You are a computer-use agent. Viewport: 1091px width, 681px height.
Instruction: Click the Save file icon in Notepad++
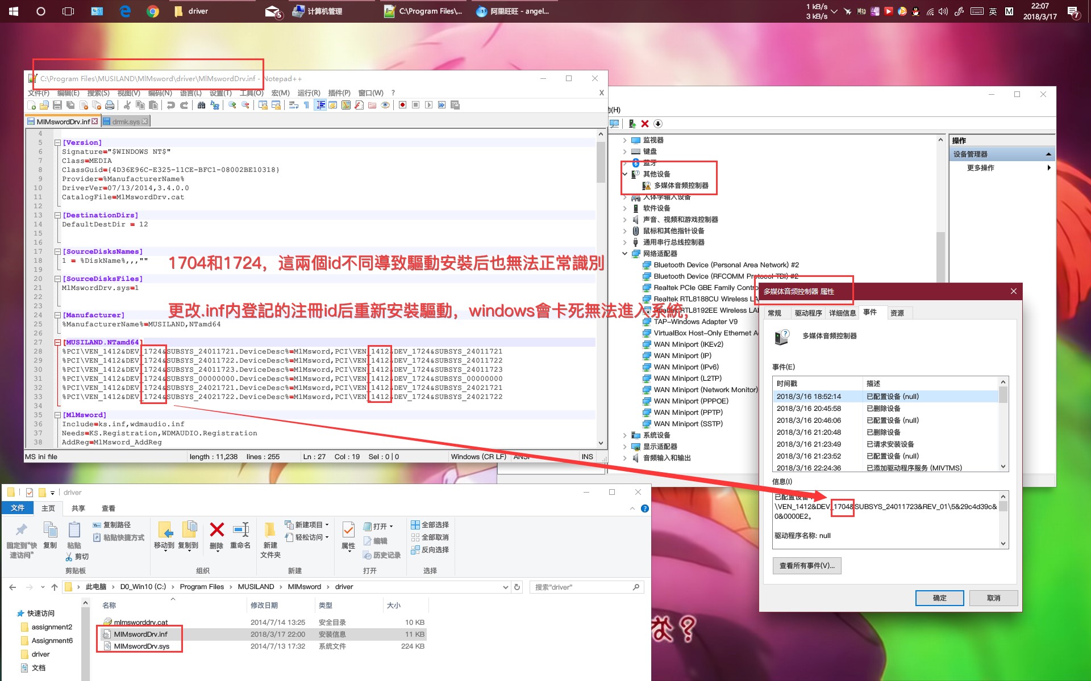tap(57, 105)
